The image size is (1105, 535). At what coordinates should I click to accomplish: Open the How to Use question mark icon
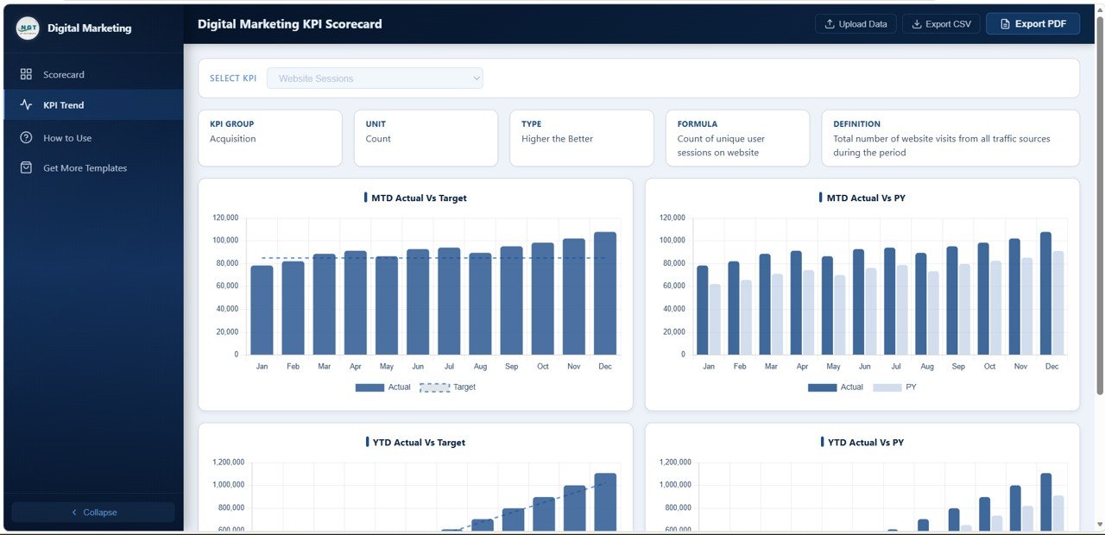[27, 136]
